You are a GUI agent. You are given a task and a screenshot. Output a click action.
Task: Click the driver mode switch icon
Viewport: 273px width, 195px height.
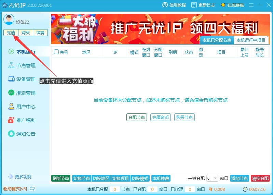(x=32, y=189)
